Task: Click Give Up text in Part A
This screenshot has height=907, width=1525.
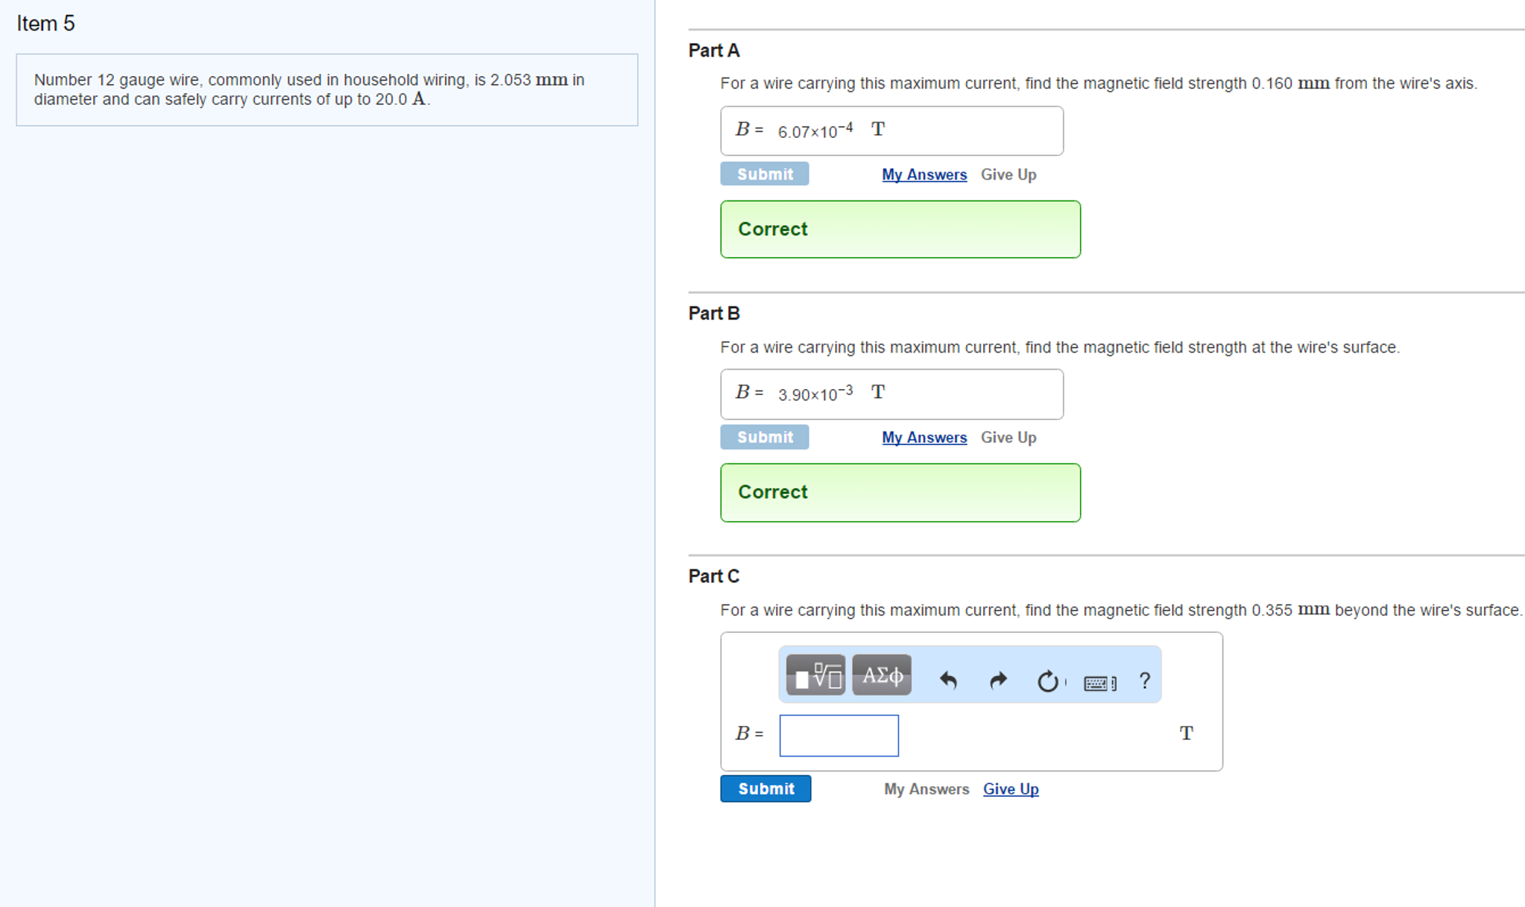Action: pos(1008,174)
